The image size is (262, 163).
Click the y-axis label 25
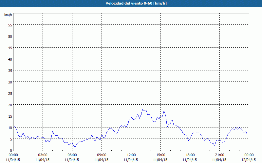pyautogui.click(x=10, y=93)
